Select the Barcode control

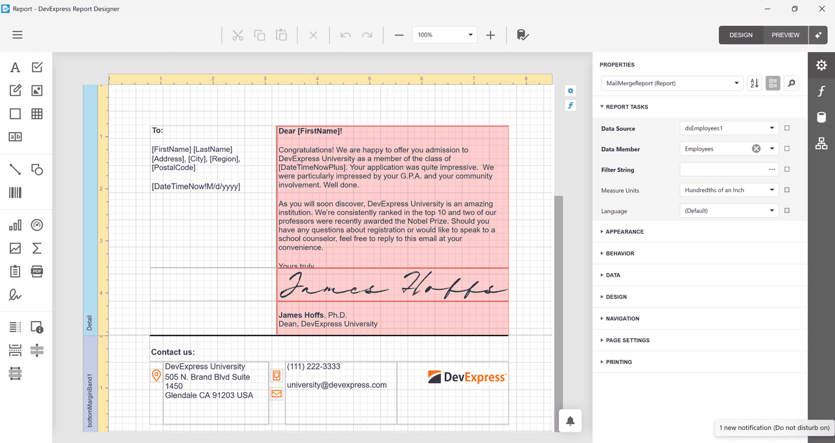click(x=15, y=193)
